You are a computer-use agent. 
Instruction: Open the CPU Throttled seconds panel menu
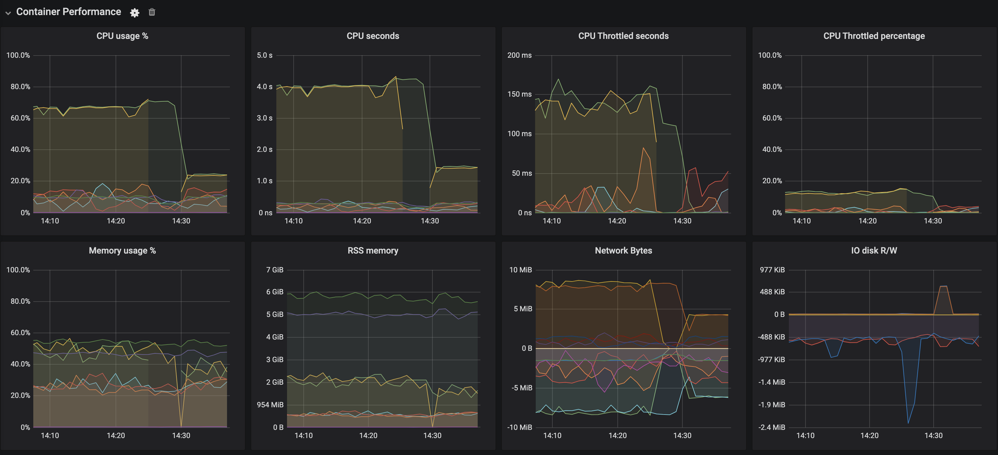click(x=623, y=36)
